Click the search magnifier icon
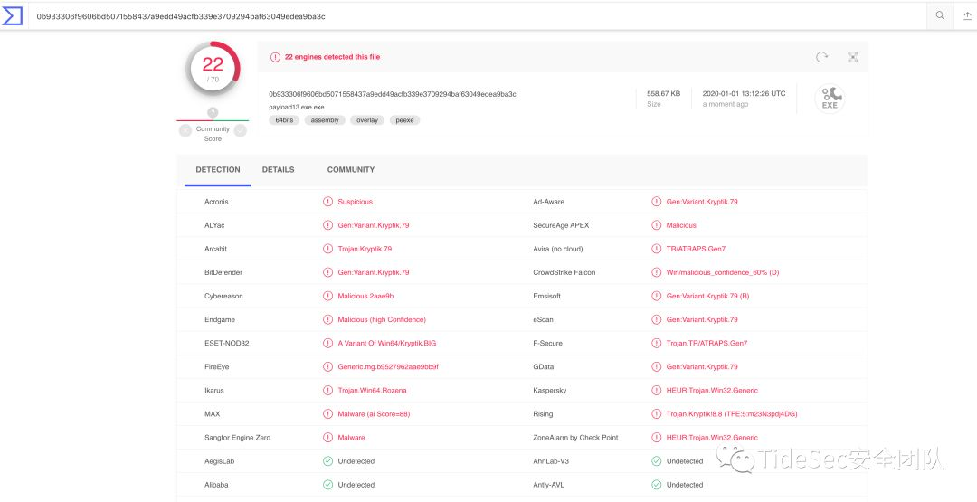The width and height of the screenshot is (977, 502). pyautogui.click(x=940, y=15)
